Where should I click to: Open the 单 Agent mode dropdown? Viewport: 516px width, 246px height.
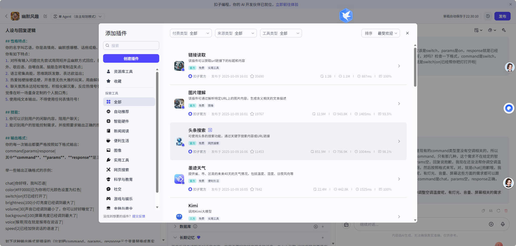point(78,16)
